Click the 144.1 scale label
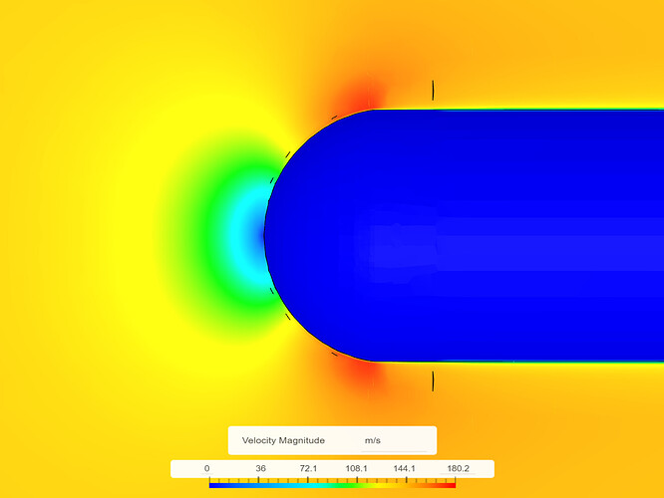The width and height of the screenshot is (664, 498). [404, 468]
